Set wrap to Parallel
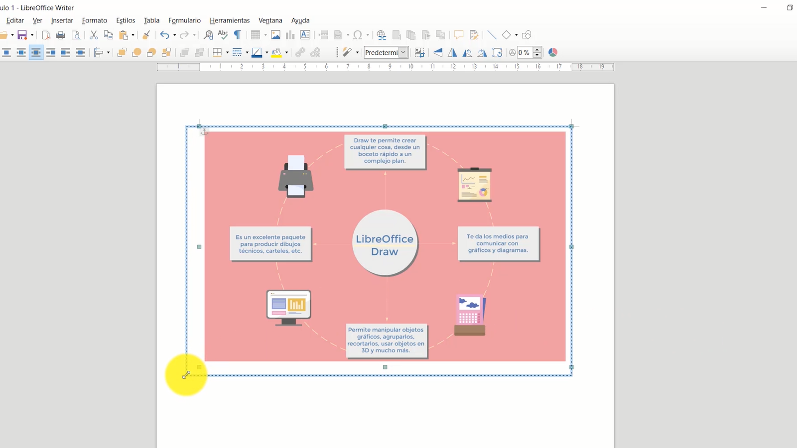Viewport: 797px width, 448px height. pos(21,52)
